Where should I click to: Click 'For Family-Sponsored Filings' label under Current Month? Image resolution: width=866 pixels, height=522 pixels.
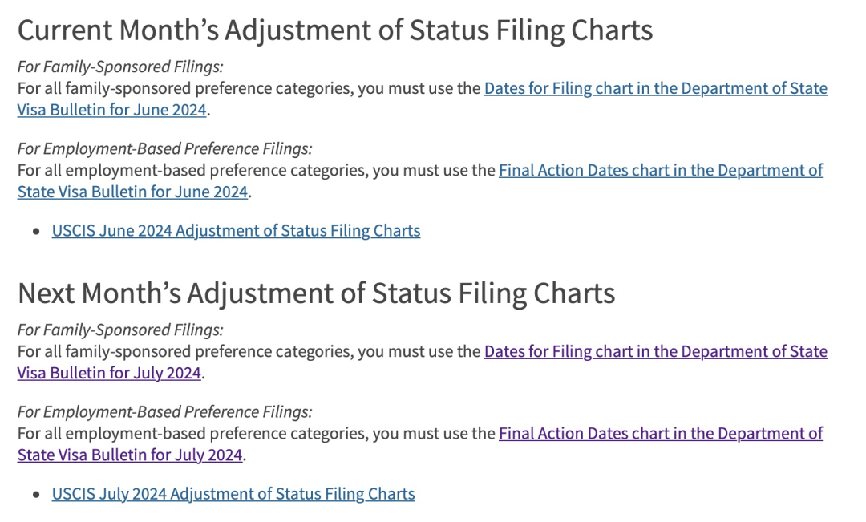[x=120, y=67]
